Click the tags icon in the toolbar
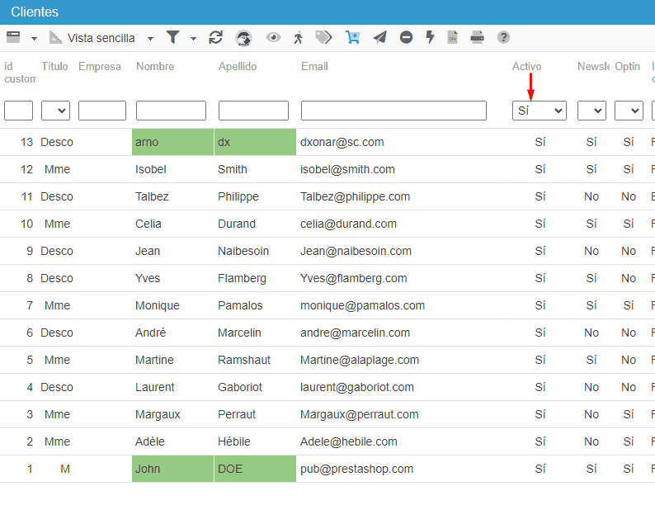Viewport: 655px width, 505px height. coord(324,37)
